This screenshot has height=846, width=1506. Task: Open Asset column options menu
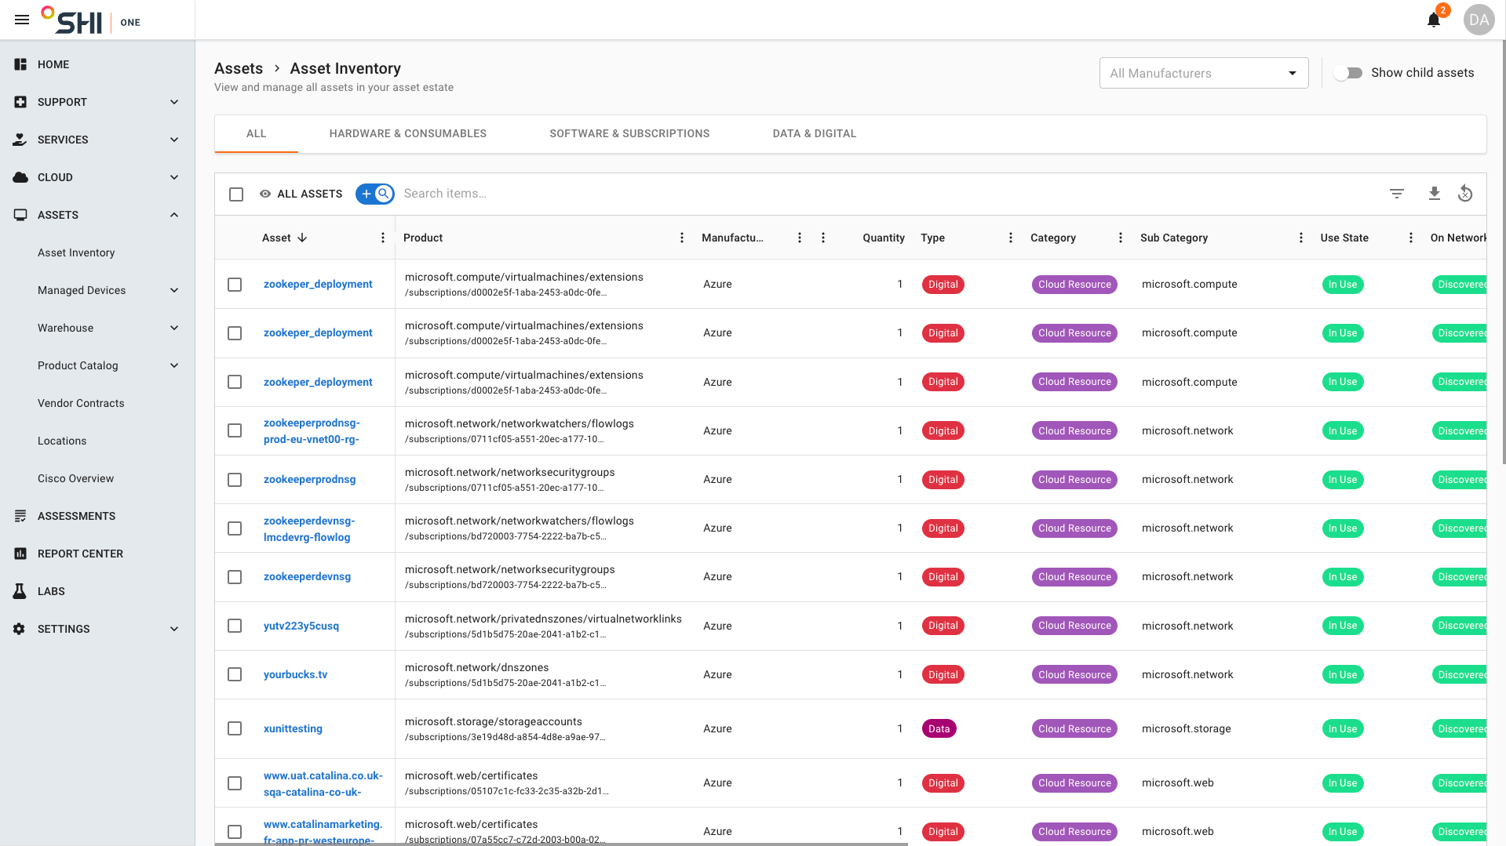pos(383,238)
